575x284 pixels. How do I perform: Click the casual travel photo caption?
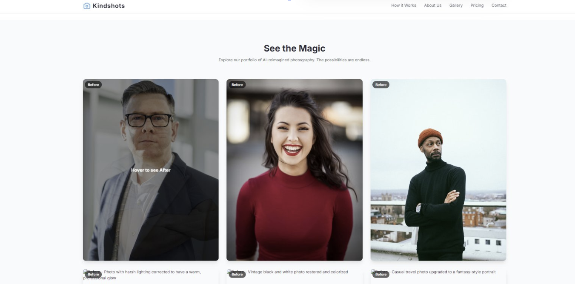[433, 272]
